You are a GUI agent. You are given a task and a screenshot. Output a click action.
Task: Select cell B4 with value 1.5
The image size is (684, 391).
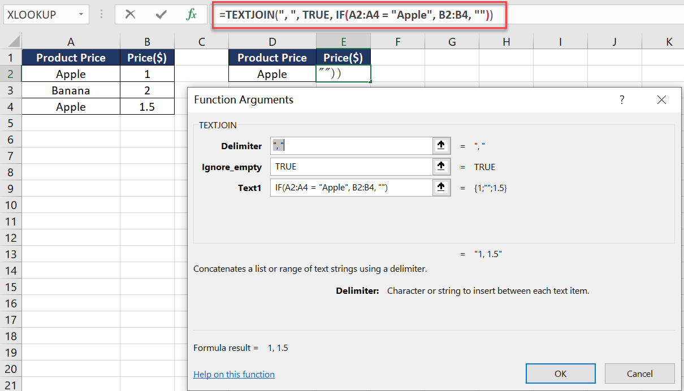coord(147,107)
